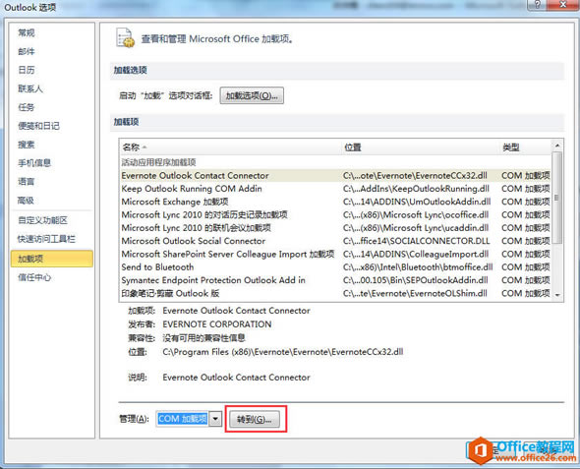Viewport: 580px width, 469px height.
Task: Open the 自定义功能区 category
Action: pos(42,220)
